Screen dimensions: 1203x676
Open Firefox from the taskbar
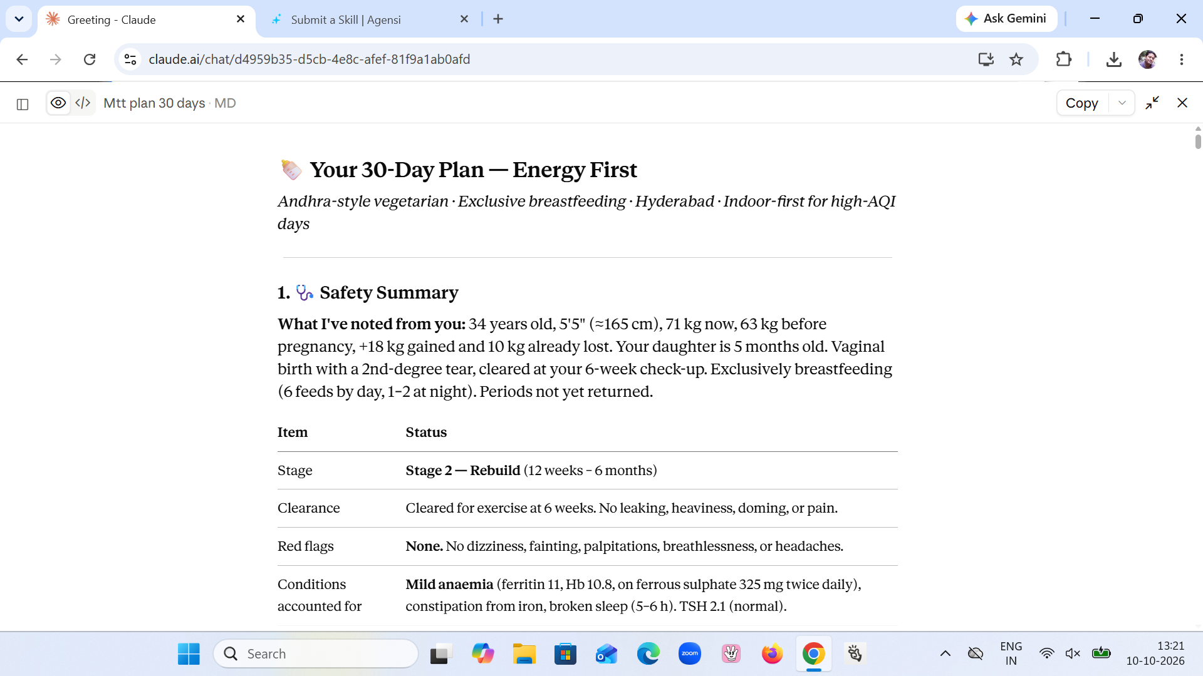(772, 654)
